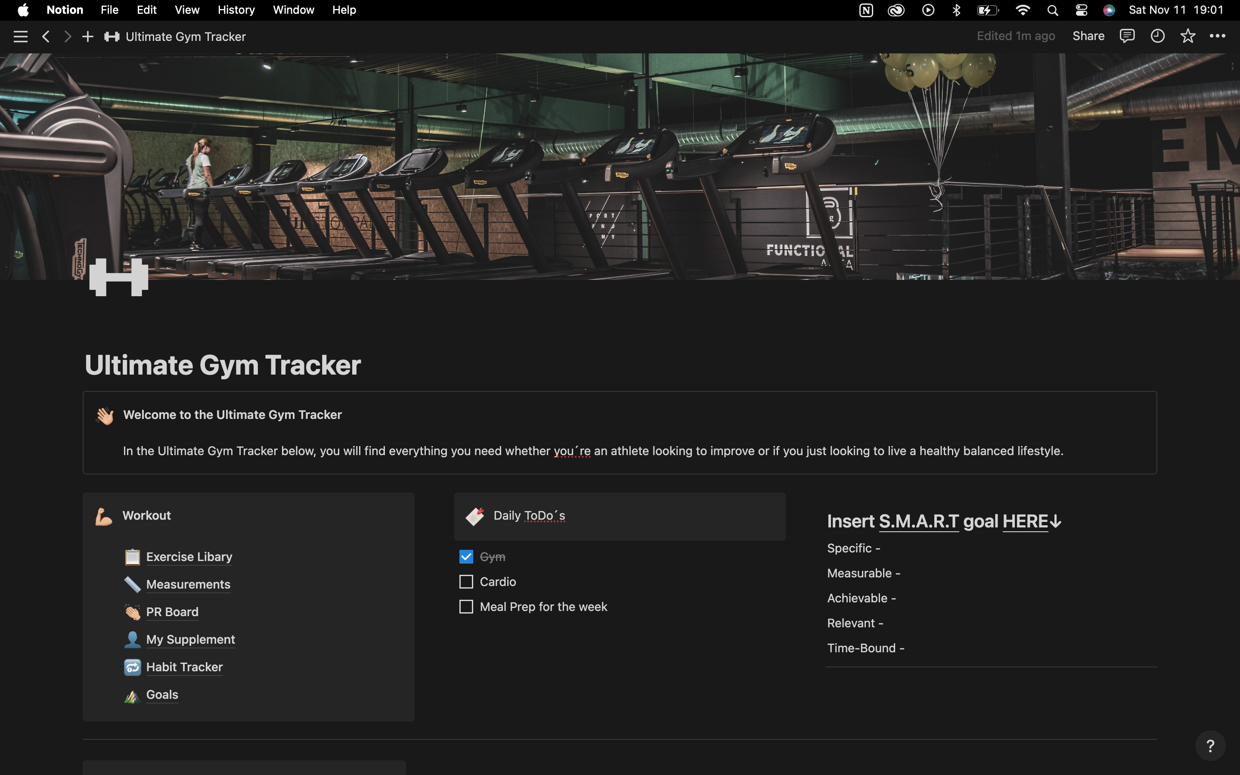This screenshot has width=1240, height=775.
Task: Click the tag icon by Daily ToDo's
Action: click(x=475, y=516)
